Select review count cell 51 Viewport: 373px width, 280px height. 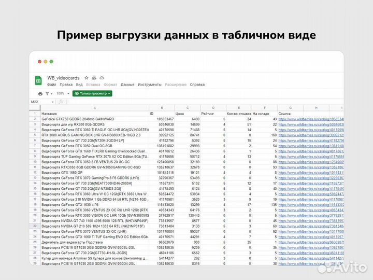pos(239,124)
